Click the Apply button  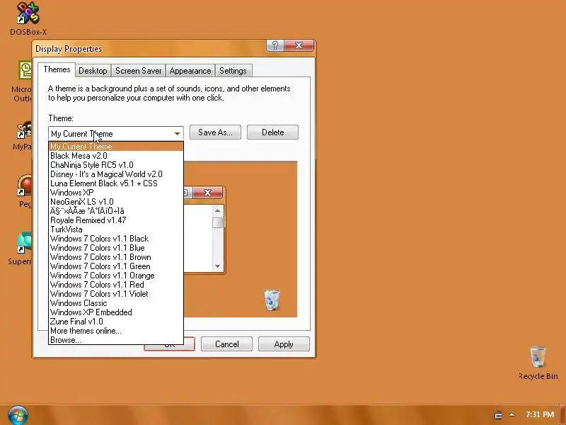coord(284,344)
